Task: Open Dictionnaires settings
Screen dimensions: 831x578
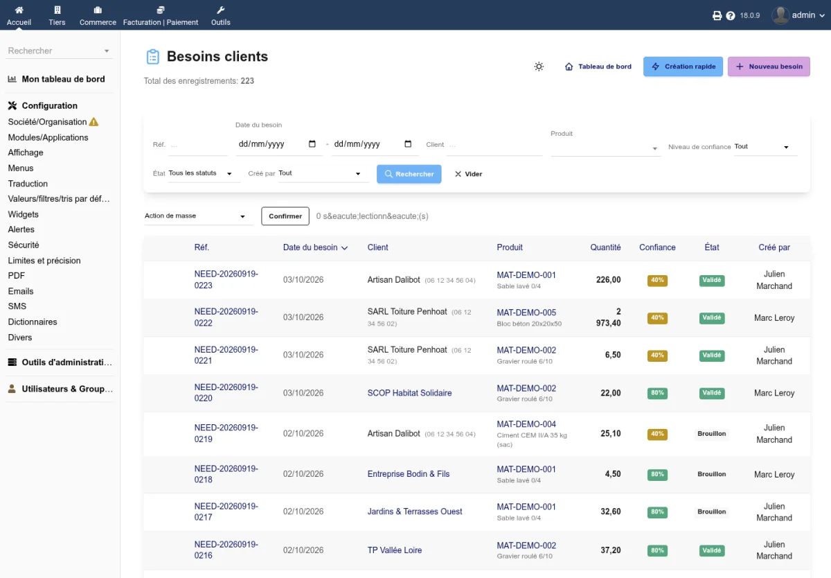Action: (33, 322)
